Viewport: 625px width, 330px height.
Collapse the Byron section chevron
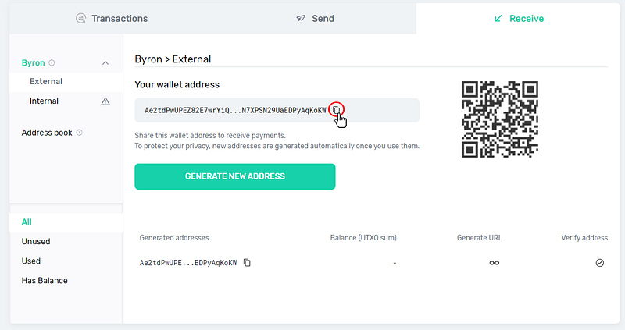(x=105, y=62)
